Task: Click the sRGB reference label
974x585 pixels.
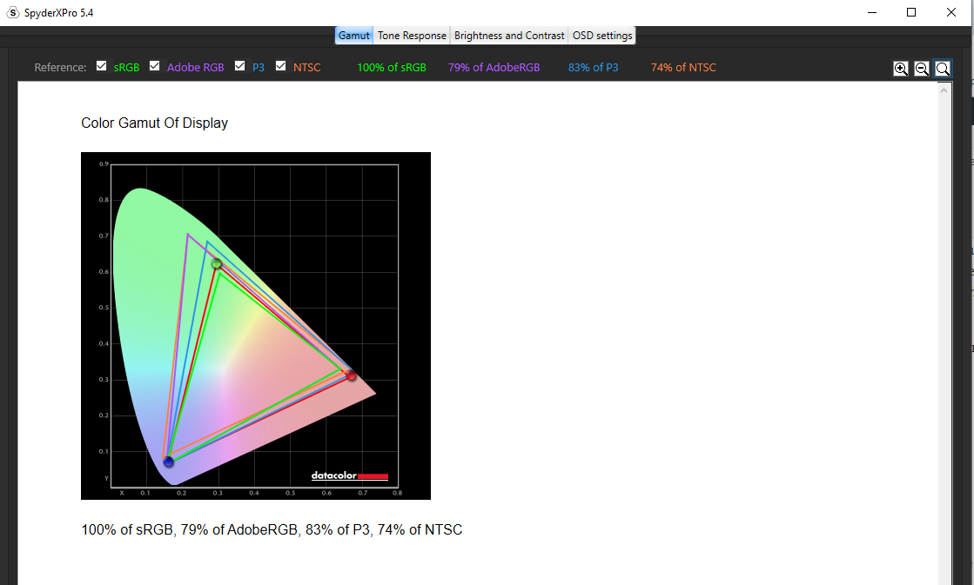Action: 127,68
